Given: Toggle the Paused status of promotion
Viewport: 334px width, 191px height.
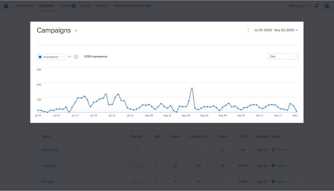Looking at the screenshot, I should [x=279, y=150].
